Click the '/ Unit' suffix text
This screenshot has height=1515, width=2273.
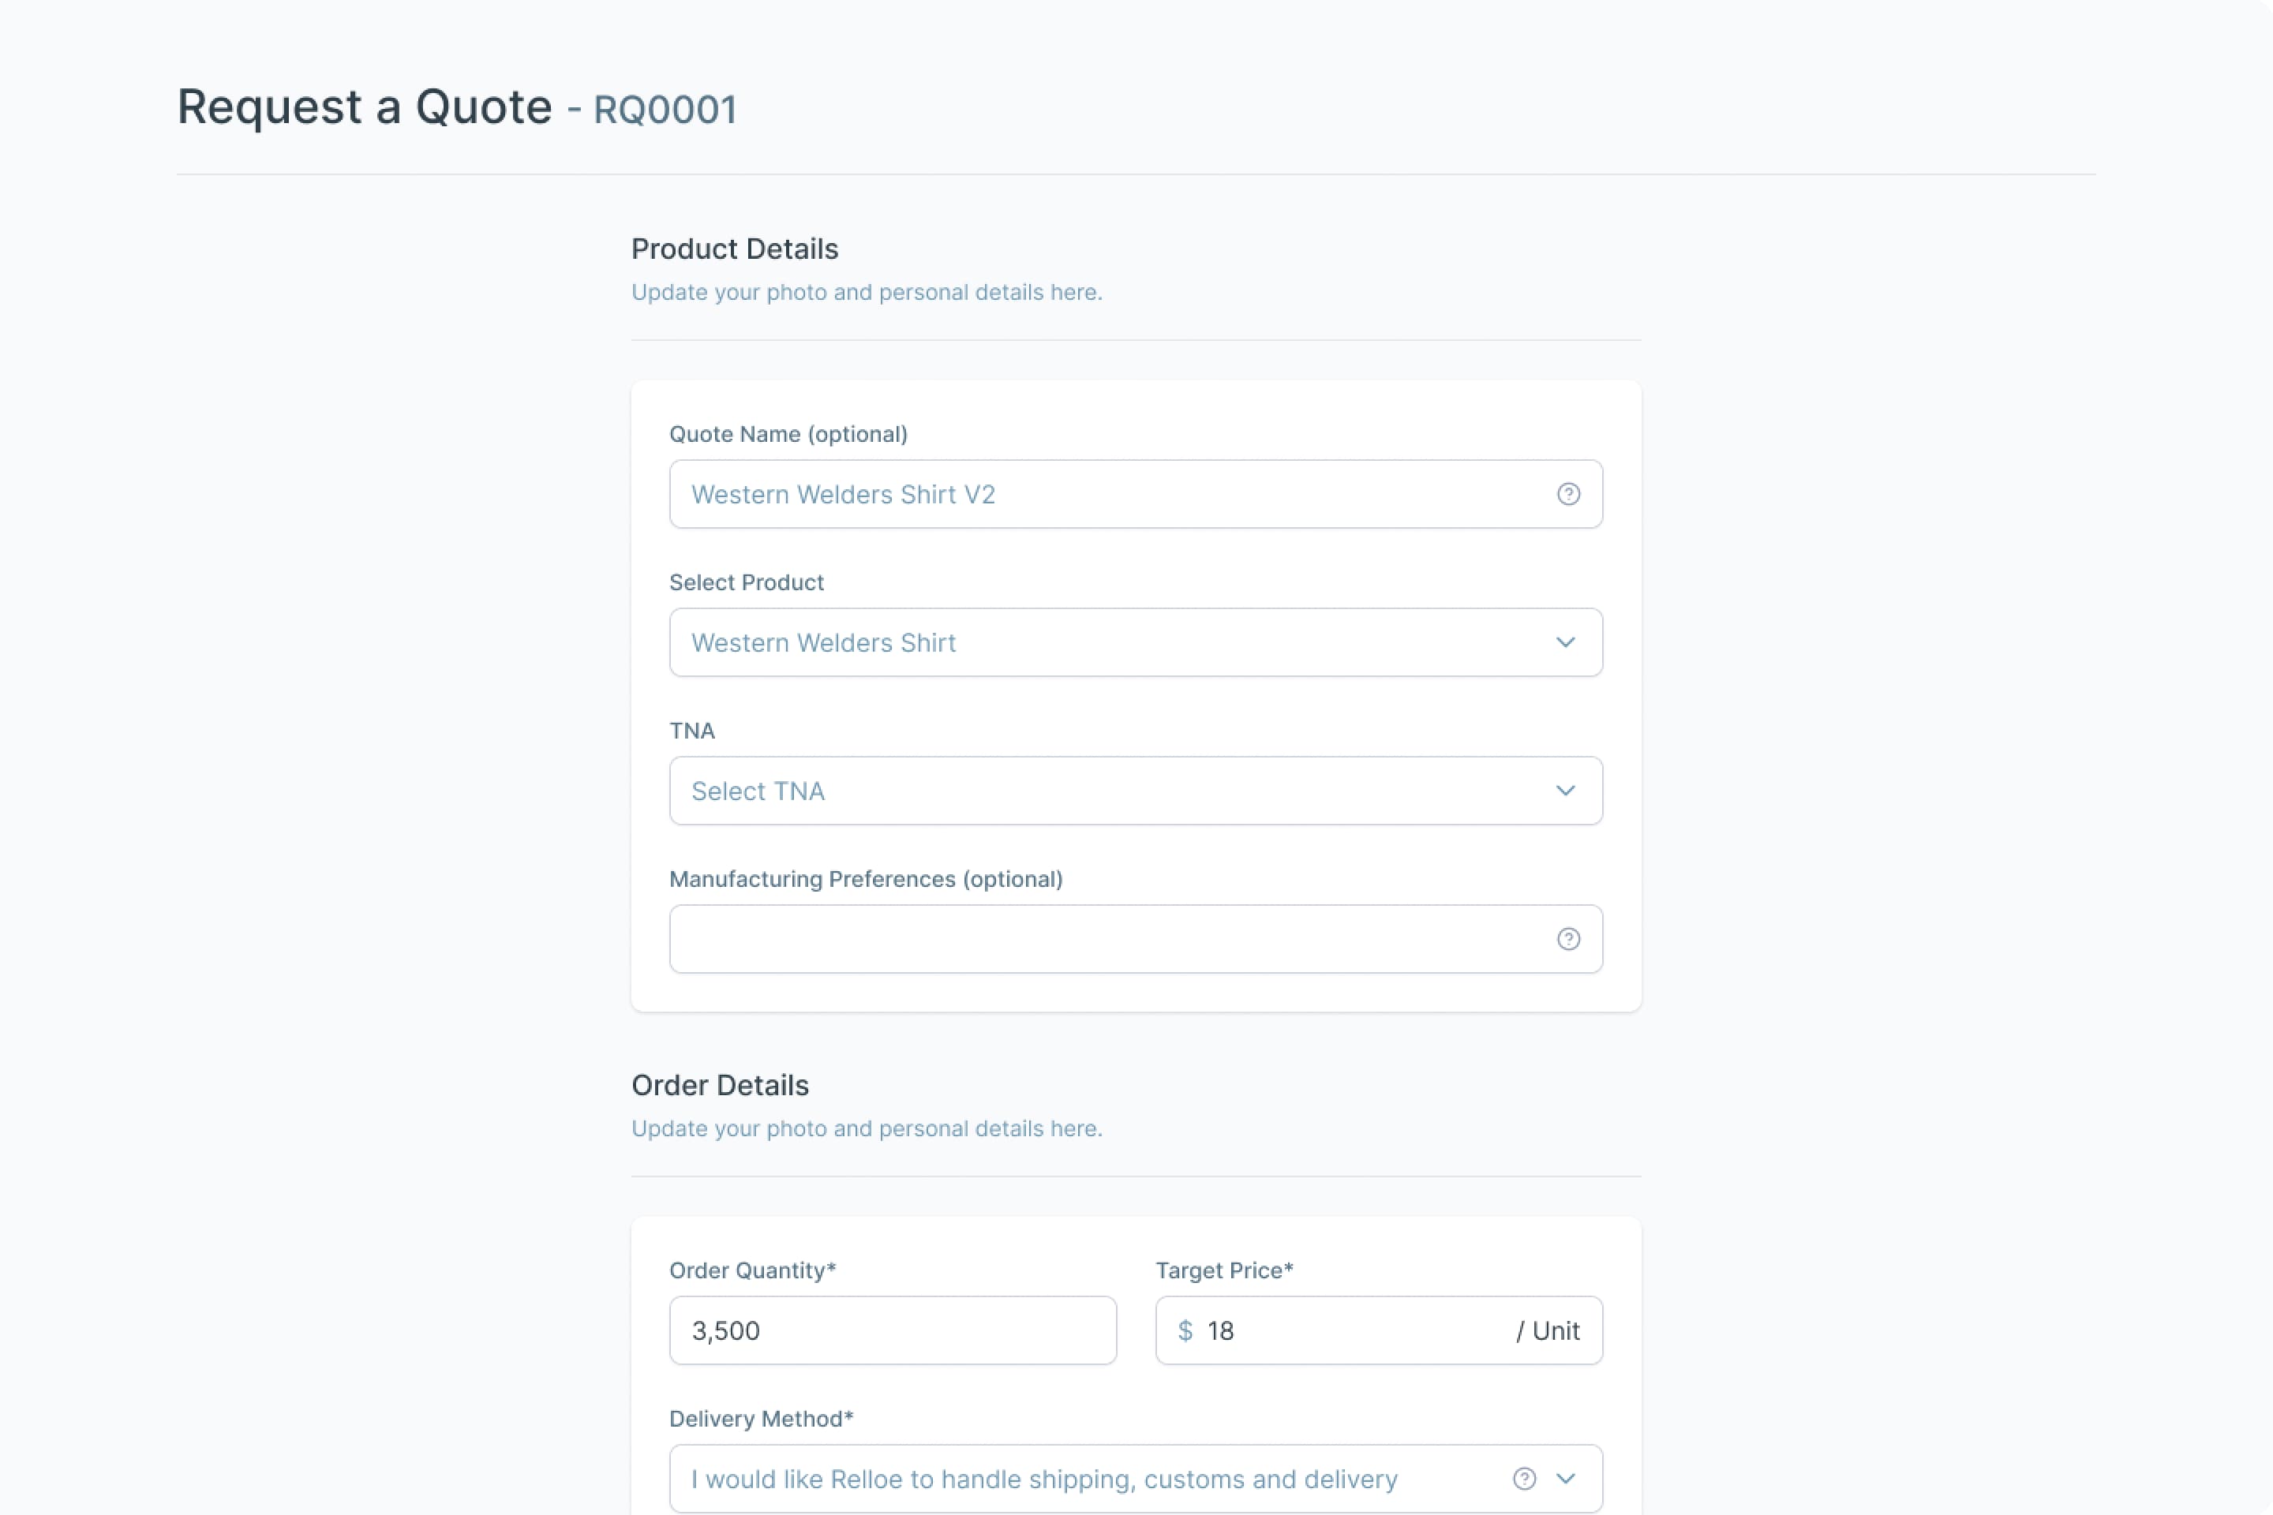pyautogui.click(x=1547, y=1330)
